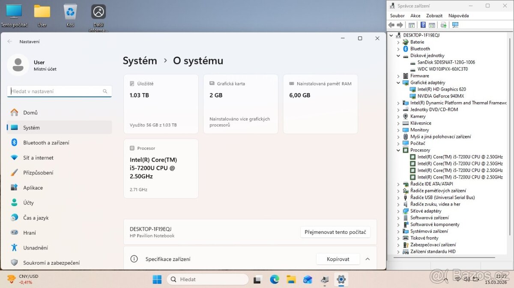Click the Kopírovat button for device specs

pos(338,259)
